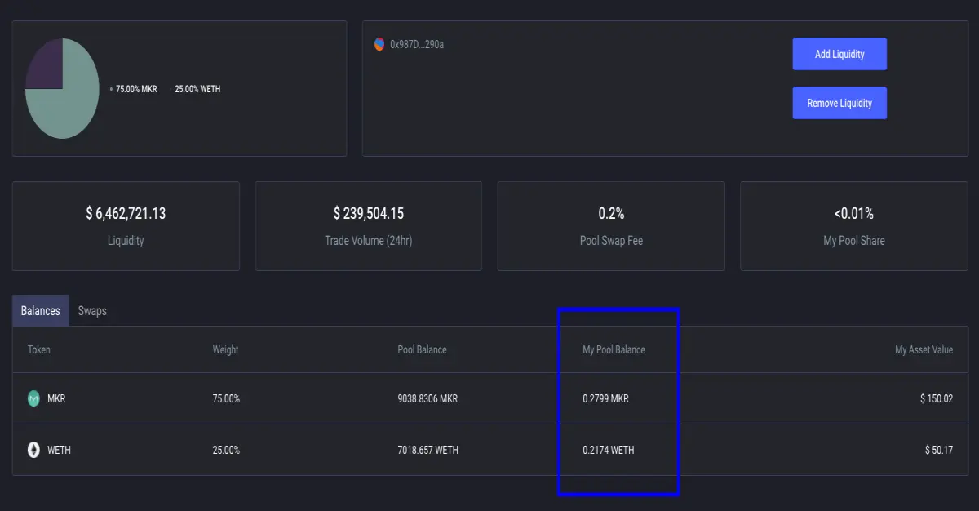
Task: Click the Pool Swap Fee card
Action: click(x=611, y=226)
